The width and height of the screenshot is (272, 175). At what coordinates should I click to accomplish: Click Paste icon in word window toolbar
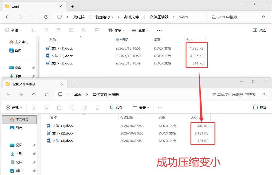tap(58, 30)
